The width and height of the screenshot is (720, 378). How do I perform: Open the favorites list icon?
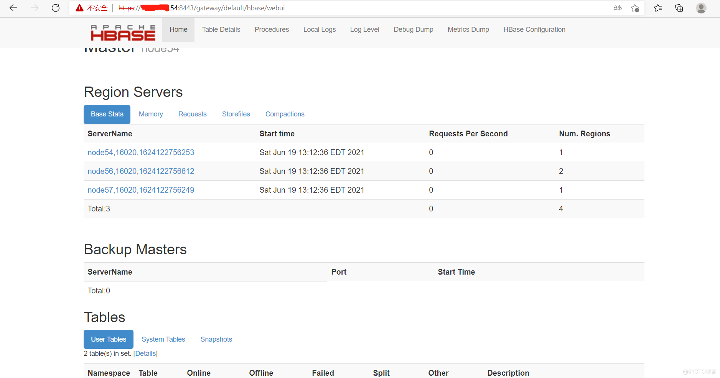[x=658, y=8]
